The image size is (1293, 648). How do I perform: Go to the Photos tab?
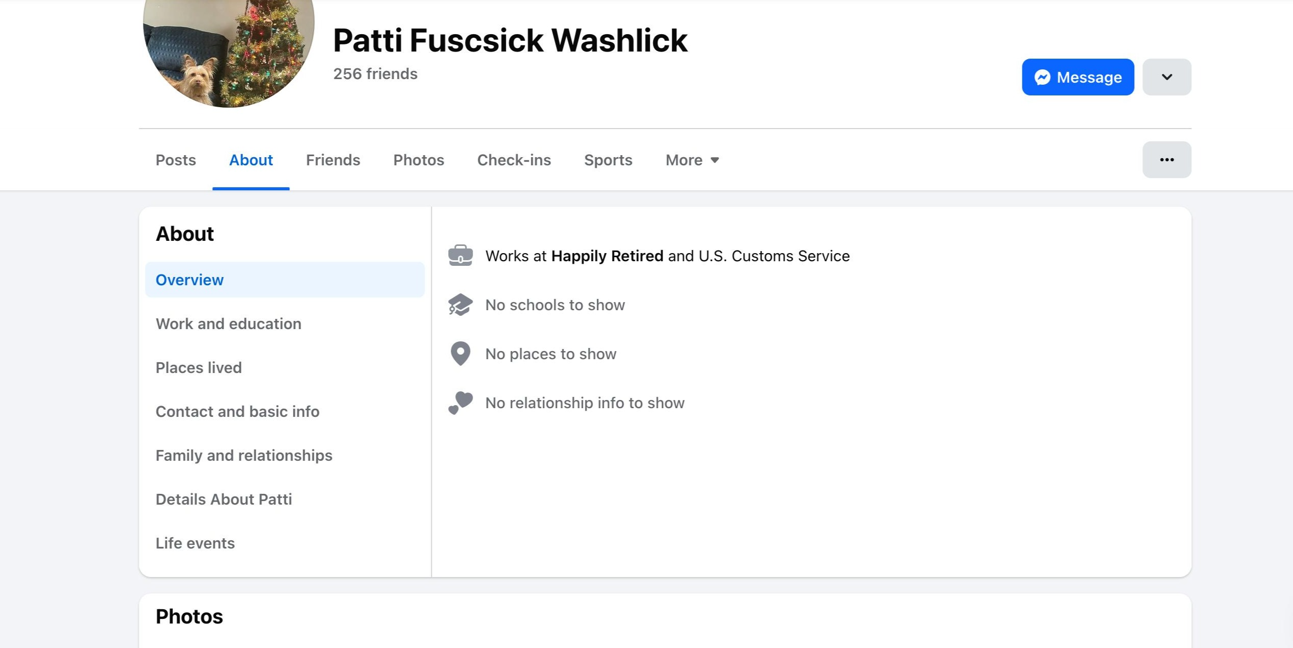pyautogui.click(x=418, y=160)
